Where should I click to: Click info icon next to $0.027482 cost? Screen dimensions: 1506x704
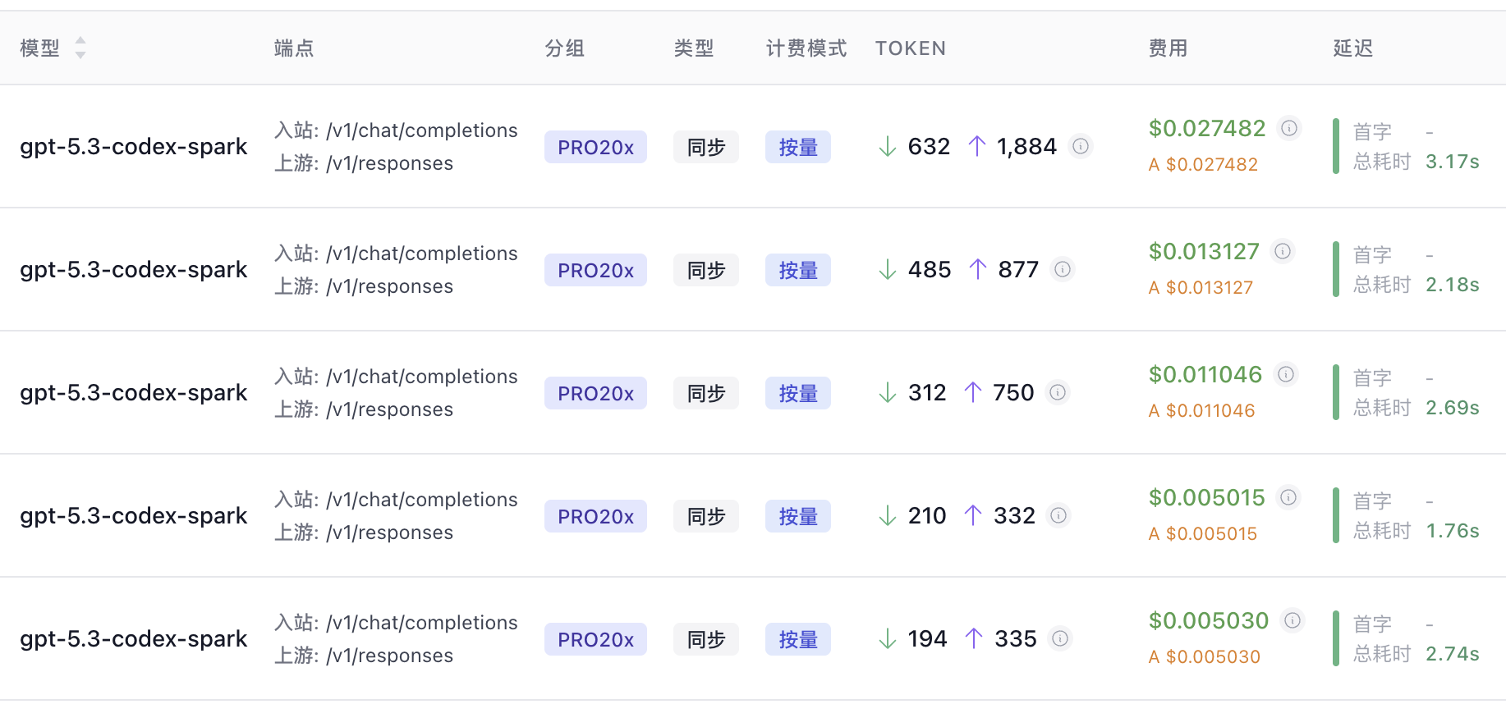1289,128
